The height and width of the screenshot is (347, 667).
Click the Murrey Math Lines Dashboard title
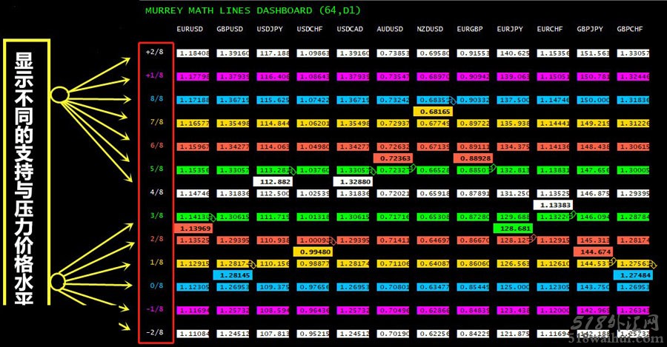[x=253, y=10]
